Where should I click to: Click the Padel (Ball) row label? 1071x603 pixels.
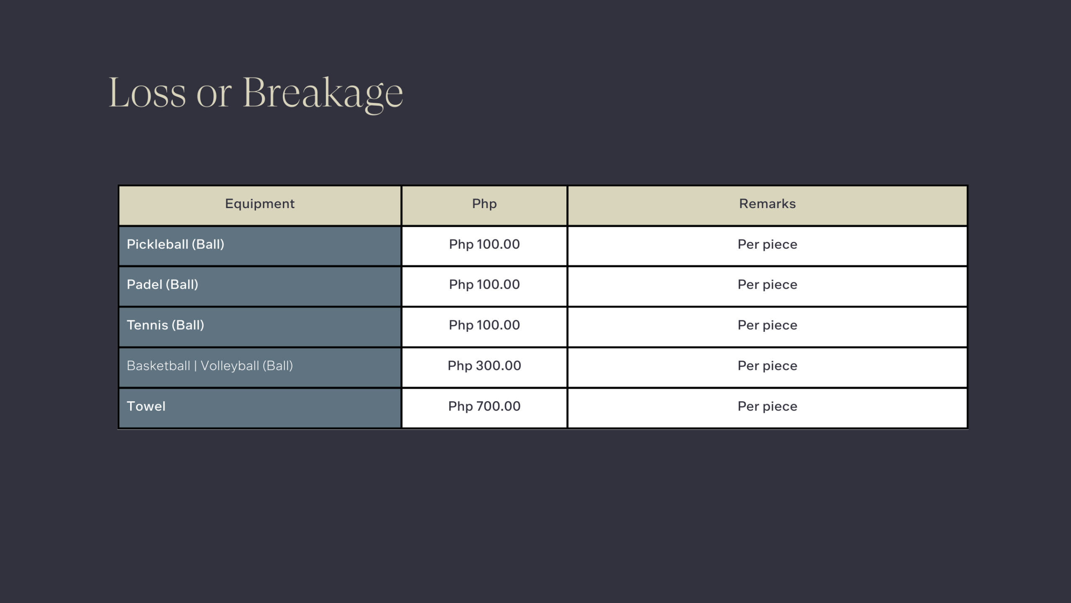(162, 285)
